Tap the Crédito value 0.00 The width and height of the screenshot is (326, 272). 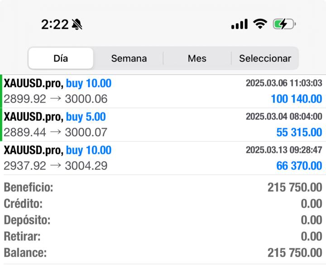tap(312, 203)
